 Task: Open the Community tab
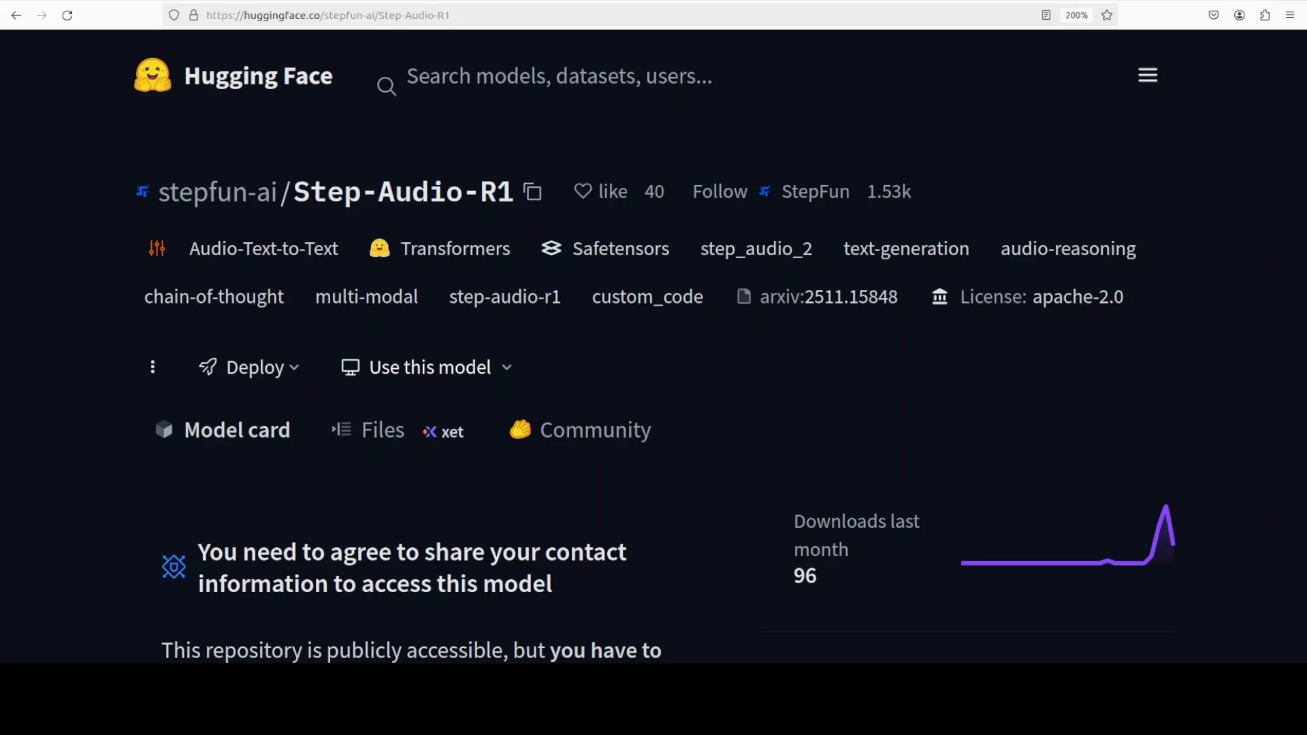[x=595, y=429]
